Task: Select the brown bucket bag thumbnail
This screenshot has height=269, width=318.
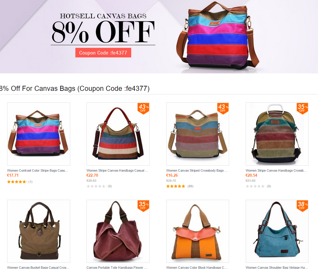Action: 39,231
